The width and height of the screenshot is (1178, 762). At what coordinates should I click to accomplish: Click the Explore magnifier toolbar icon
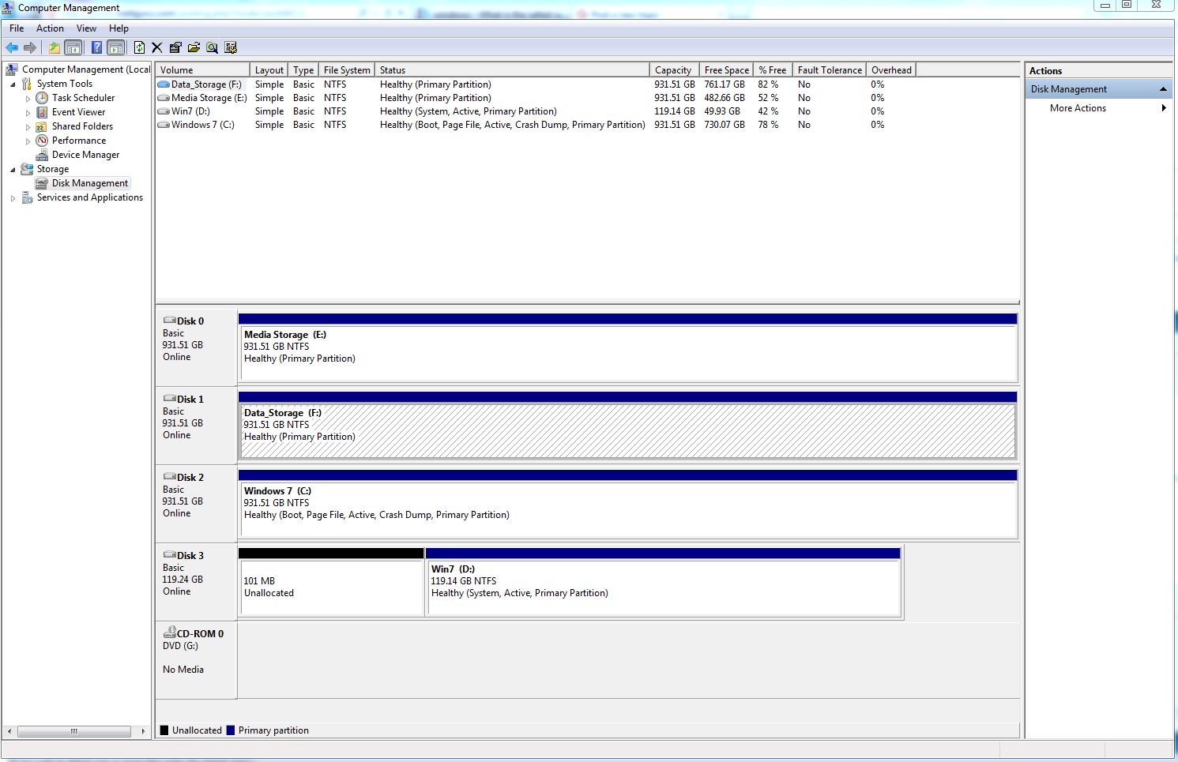tap(212, 47)
